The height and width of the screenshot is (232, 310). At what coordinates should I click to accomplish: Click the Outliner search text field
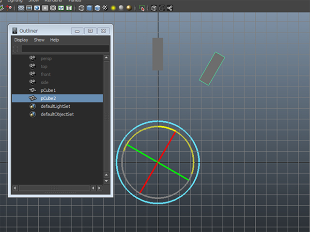coord(65,48)
